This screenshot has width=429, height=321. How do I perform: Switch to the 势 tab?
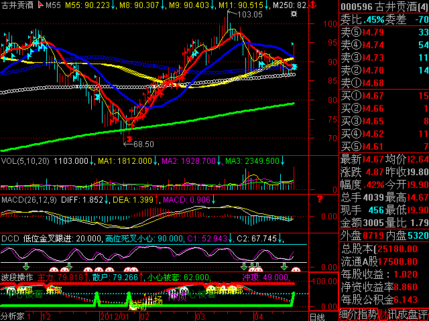(372, 314)
